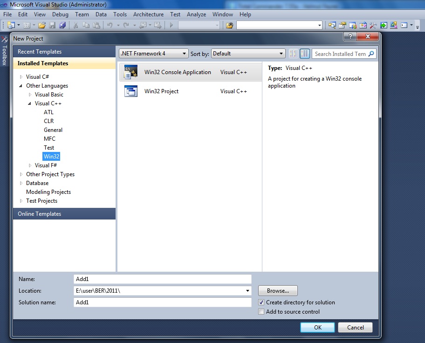Click the Cut scissors icon
This screenshot has width=425, height=343.
pos(75,25)
